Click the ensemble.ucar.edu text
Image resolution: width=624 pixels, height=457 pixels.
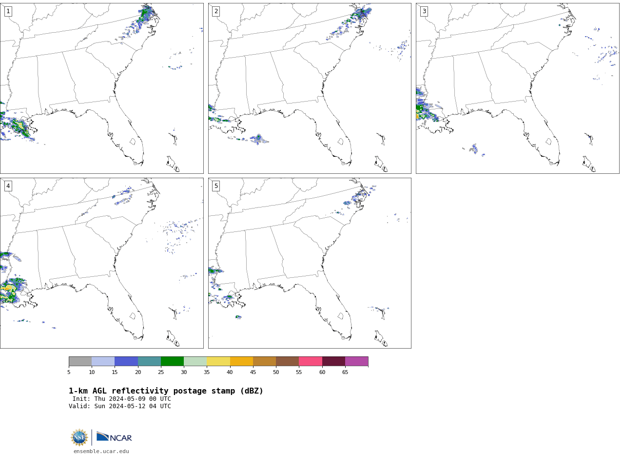click(x=101, y=451)
